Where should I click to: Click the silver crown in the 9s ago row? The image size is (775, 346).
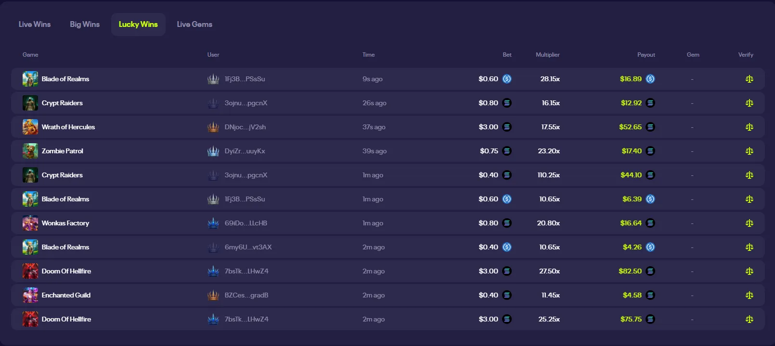point(213,79)
